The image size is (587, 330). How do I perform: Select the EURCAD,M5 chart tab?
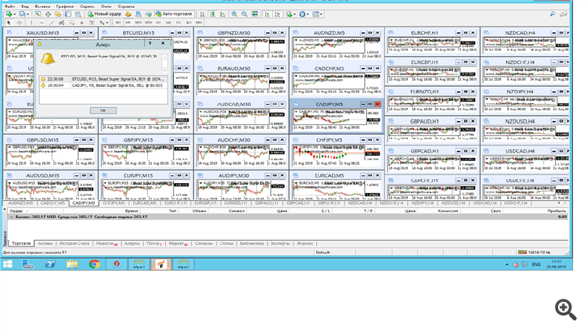pos(144,203)
